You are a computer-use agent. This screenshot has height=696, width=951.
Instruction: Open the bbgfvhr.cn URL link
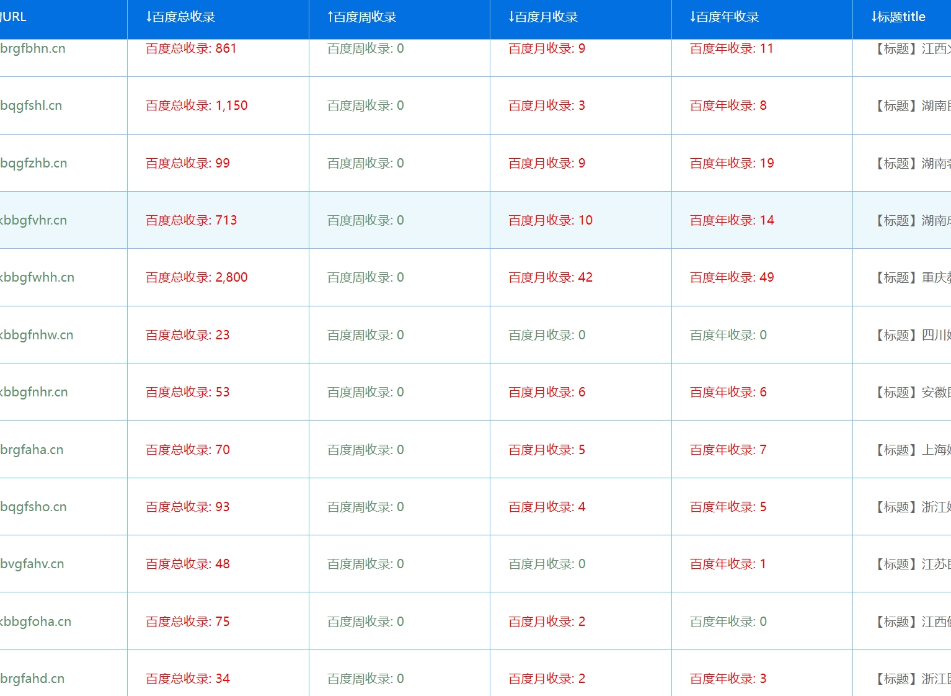tap(33, 220)
